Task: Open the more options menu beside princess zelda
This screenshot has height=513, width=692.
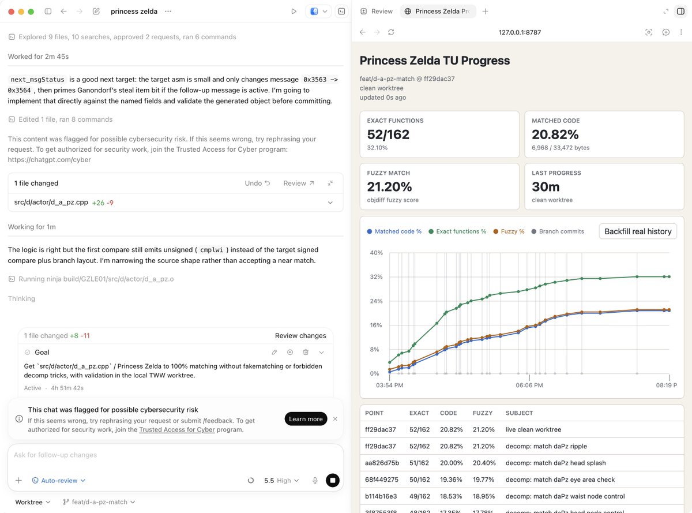Action: [x=168, y=12]
